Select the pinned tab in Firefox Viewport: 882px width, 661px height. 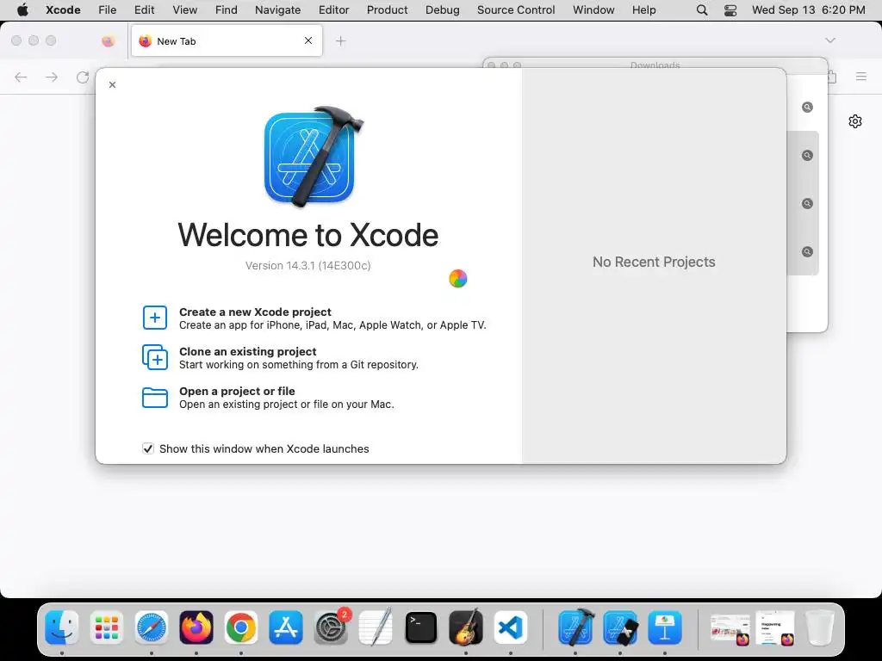108,41
